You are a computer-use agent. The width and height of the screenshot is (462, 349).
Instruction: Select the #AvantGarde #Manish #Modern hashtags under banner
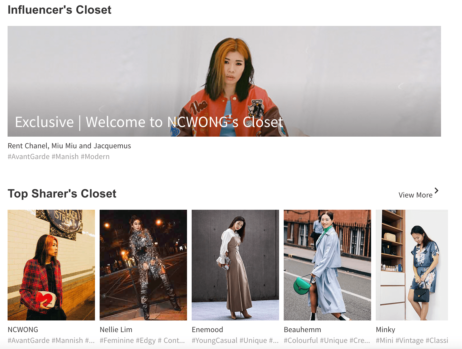(x=59, y=157)
